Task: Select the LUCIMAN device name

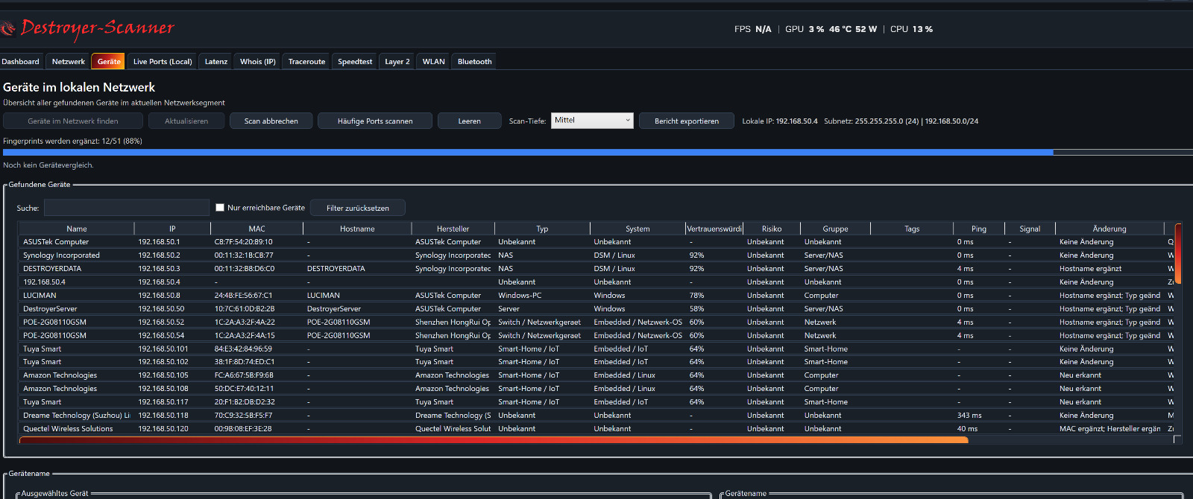Action: (x=40, y=296)
